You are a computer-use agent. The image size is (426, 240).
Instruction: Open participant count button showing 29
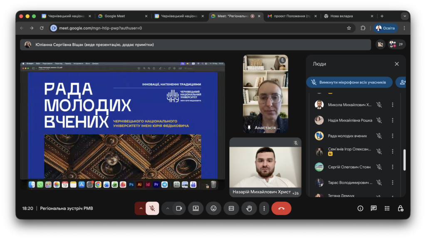pyautogui.click(x=396, y=44)
